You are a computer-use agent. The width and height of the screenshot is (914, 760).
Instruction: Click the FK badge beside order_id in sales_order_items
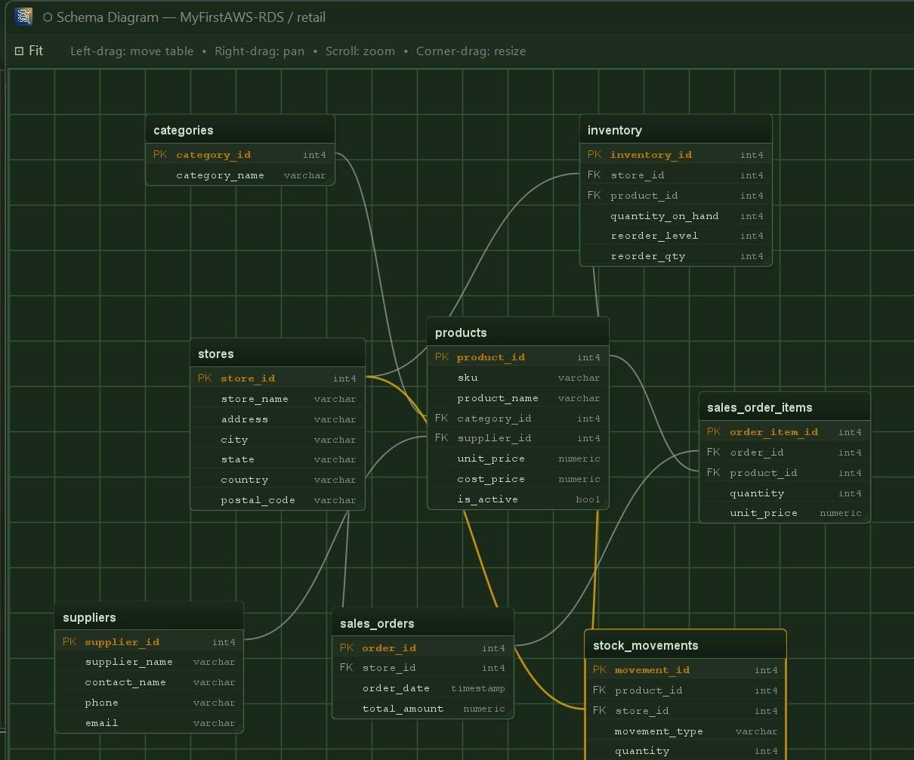(x=714, y=453)
